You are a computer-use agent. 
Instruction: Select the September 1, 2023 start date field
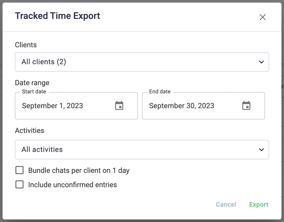click(76, 106)
